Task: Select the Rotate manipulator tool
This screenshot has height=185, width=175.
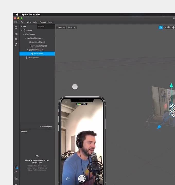Action: [165, 27]
